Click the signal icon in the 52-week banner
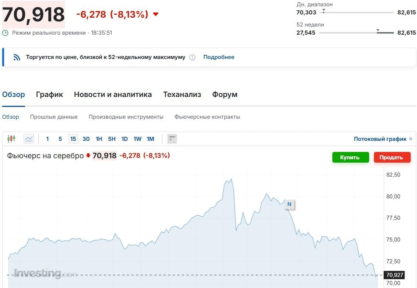Viewport: 417px width, 288px height. (x=15, y=57)
